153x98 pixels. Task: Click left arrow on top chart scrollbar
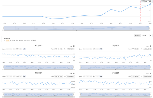pyautogui.click(x=3, y=31)
